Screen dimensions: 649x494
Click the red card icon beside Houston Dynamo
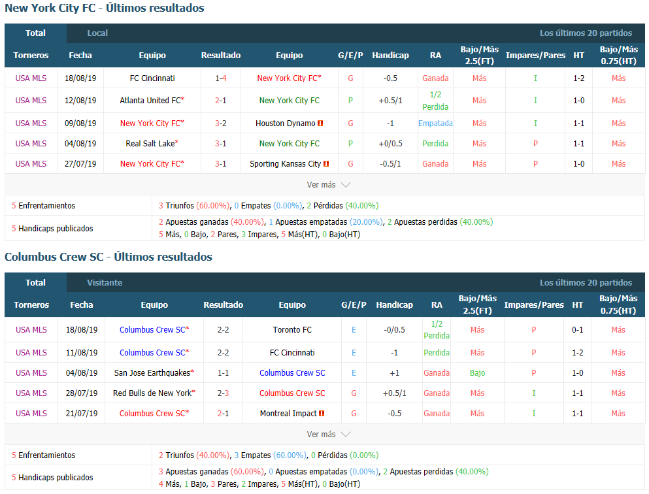click(320, 124)
